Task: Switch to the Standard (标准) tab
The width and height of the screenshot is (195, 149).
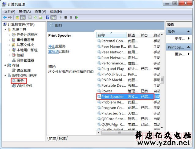Action: pyautogui.click(x=62, y=138)
